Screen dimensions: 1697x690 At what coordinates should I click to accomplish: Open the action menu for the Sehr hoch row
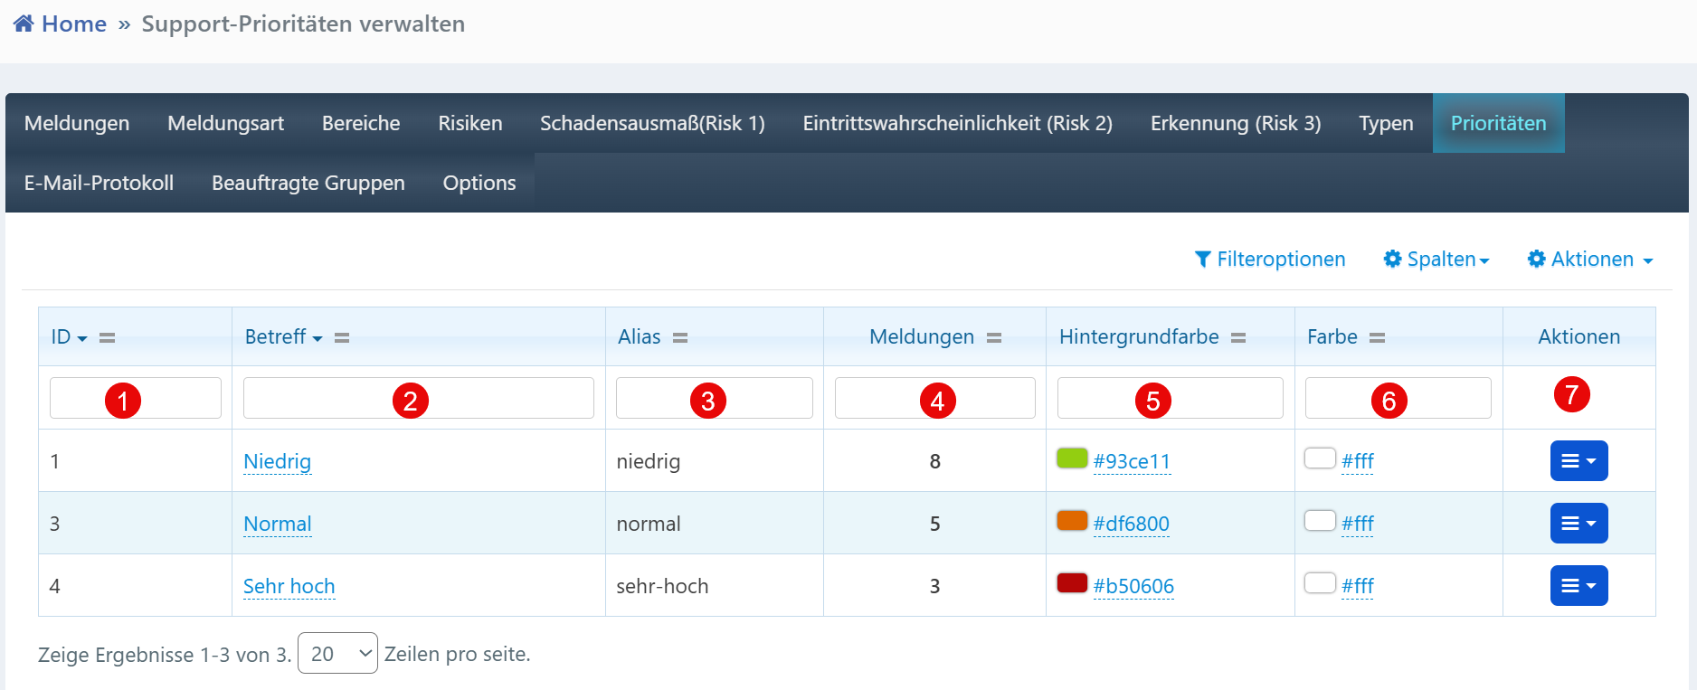click(x=1578, y=586)
